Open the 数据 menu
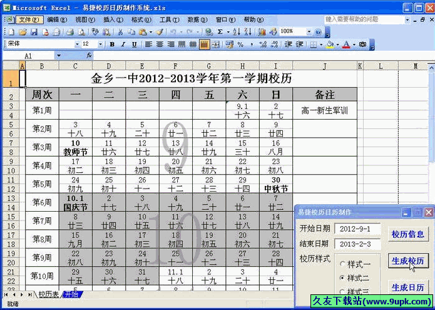This screenshot has height=310, width=435. coord(197,19)
